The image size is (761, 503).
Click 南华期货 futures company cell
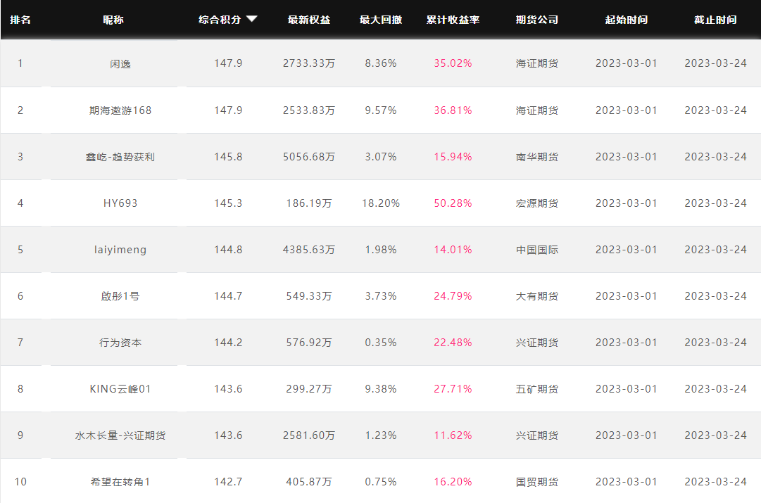pos(536,157)
